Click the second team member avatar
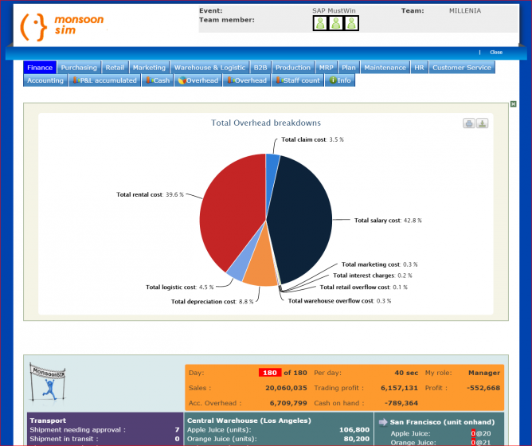 pos(336,23)
